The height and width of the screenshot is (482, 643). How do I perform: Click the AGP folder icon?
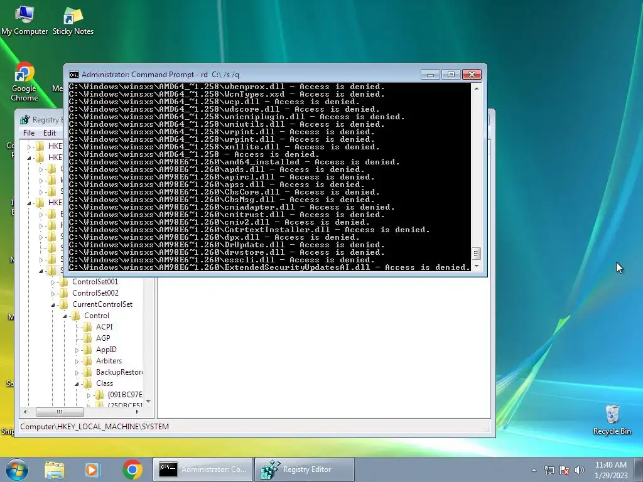(87, 338)
